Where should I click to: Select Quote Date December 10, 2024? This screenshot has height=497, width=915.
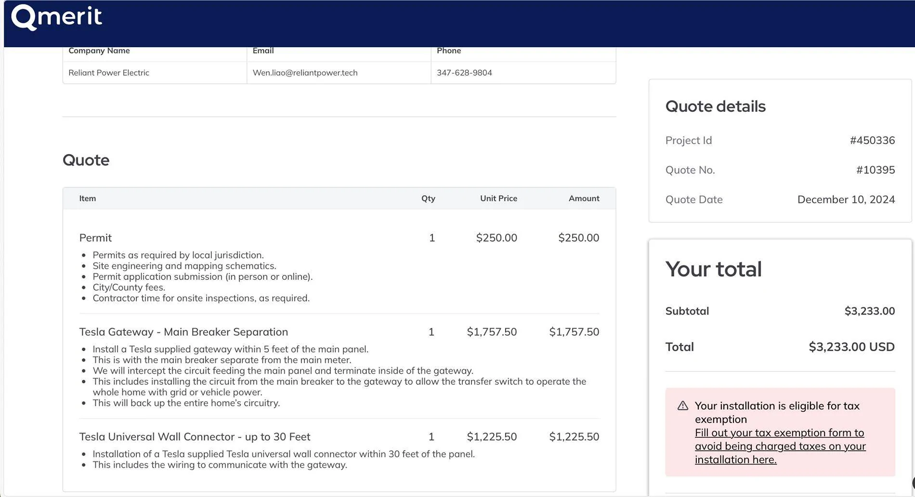[x=846, y=199]
